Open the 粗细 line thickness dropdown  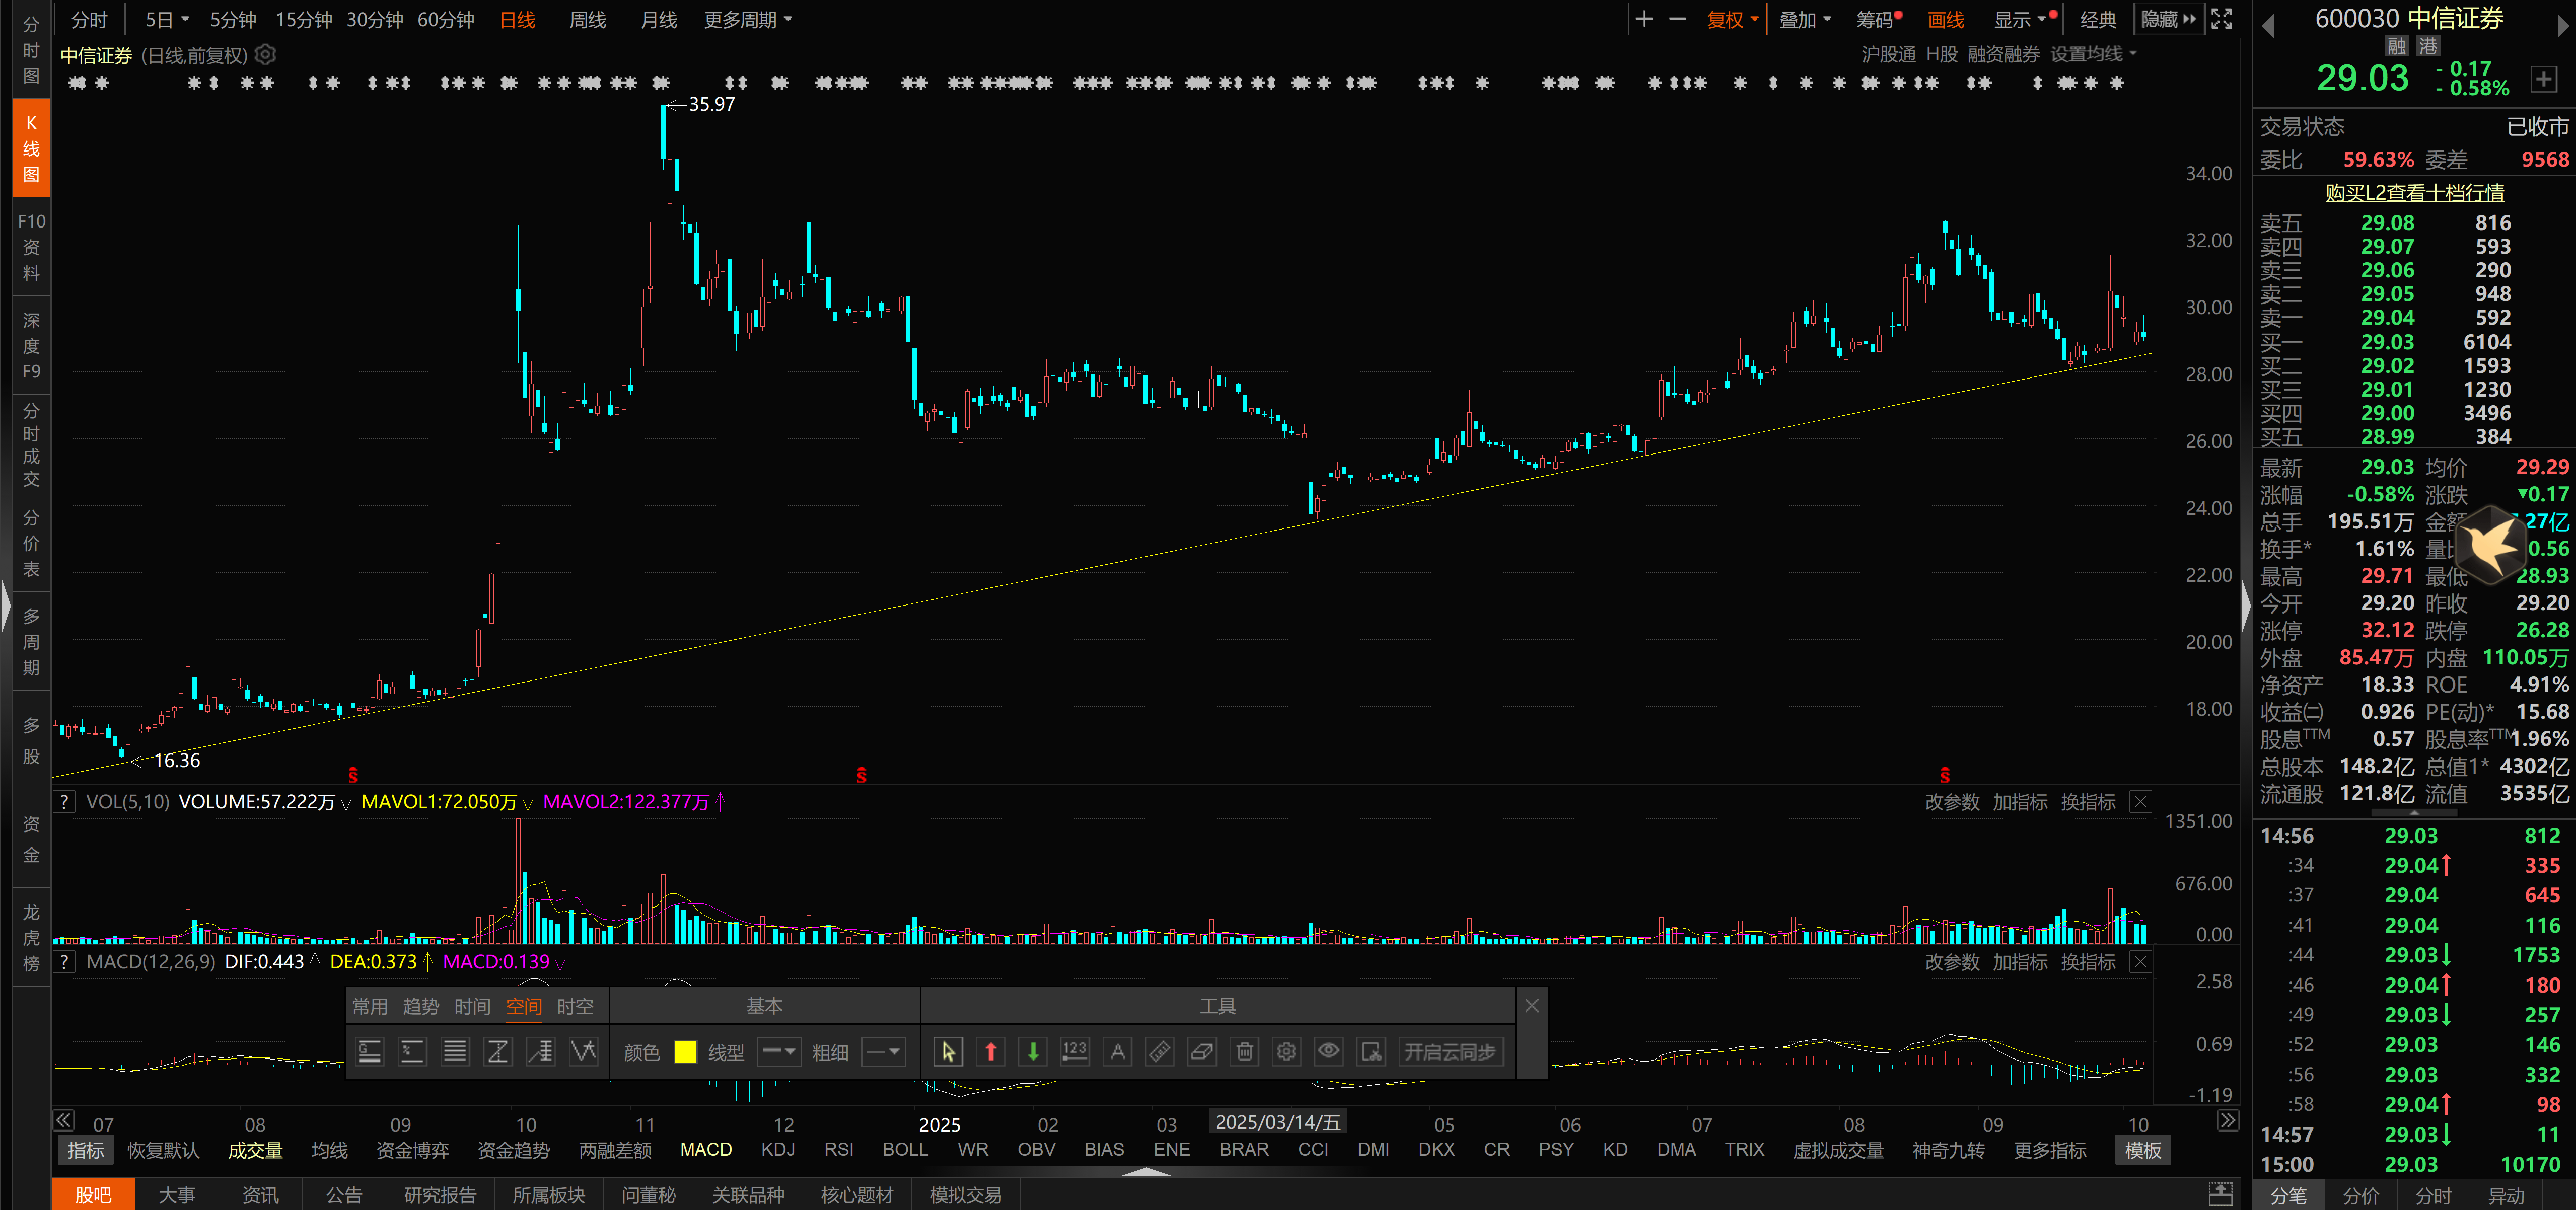pos(883,1051)
